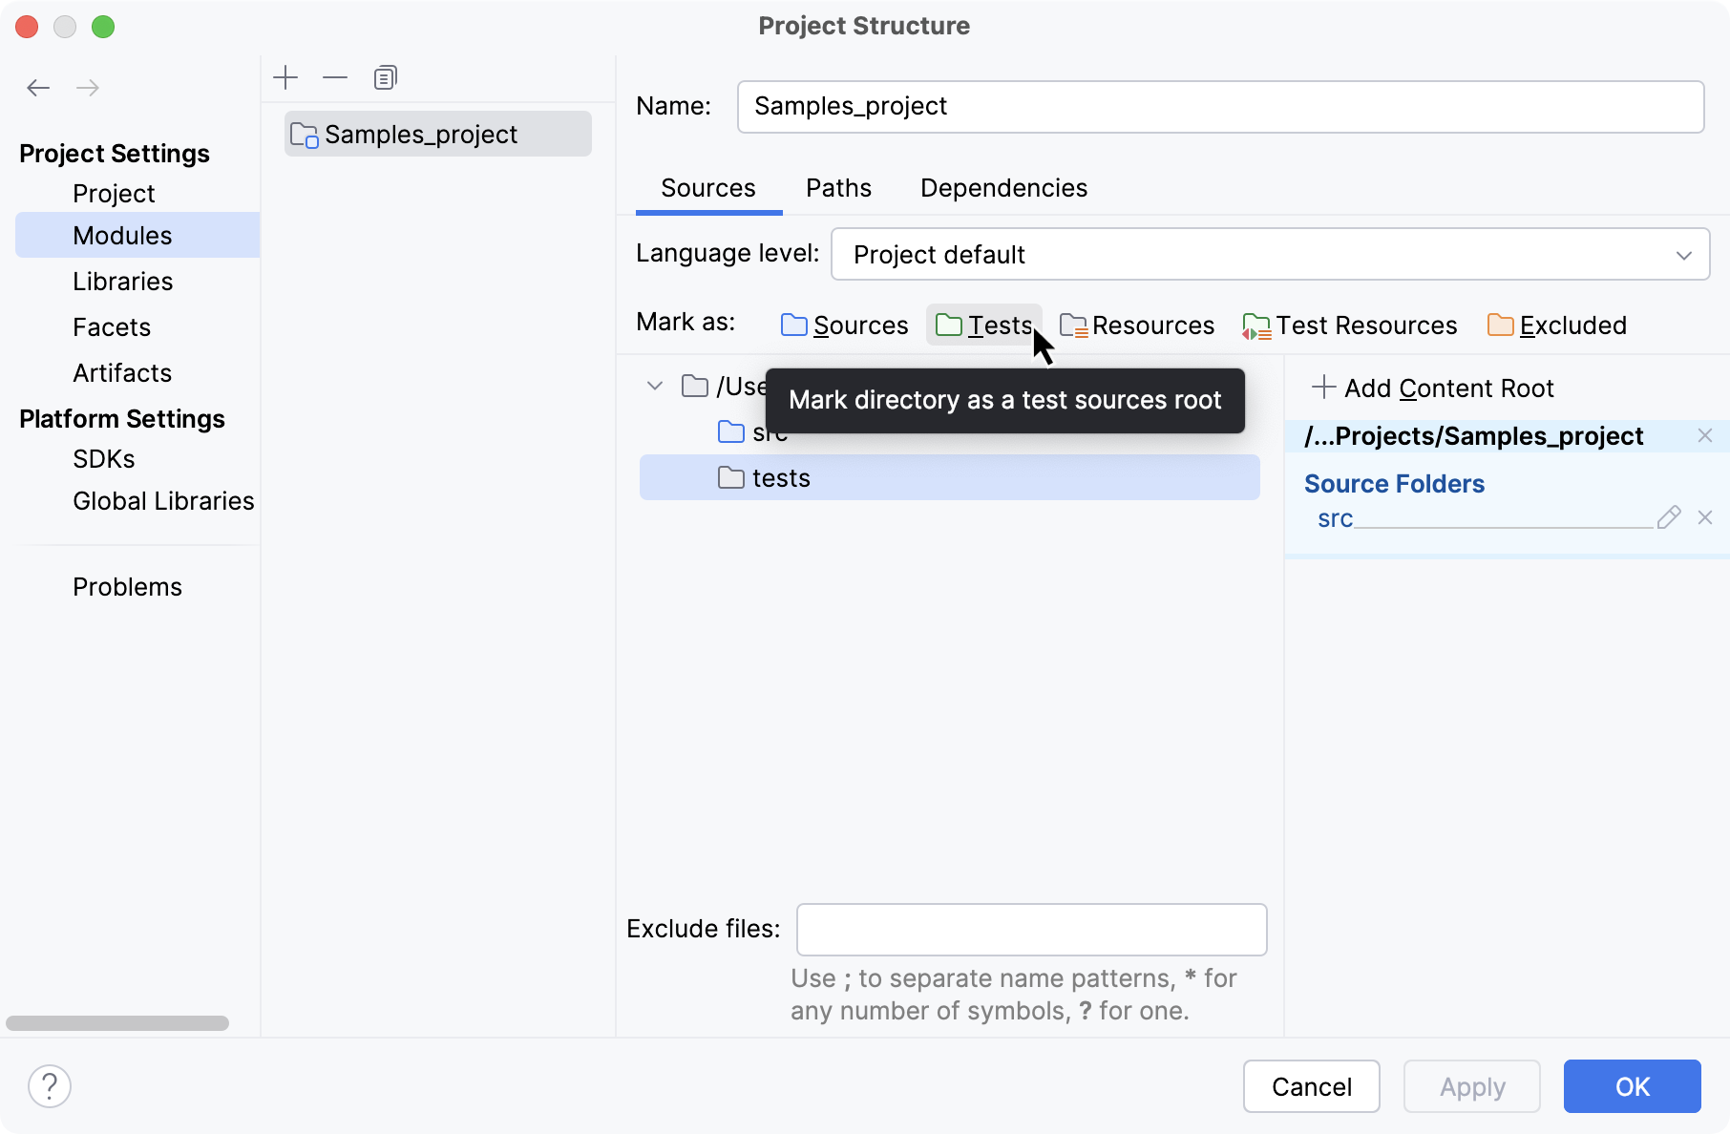Add a new module with plus icon

click(x=285, y=76)
